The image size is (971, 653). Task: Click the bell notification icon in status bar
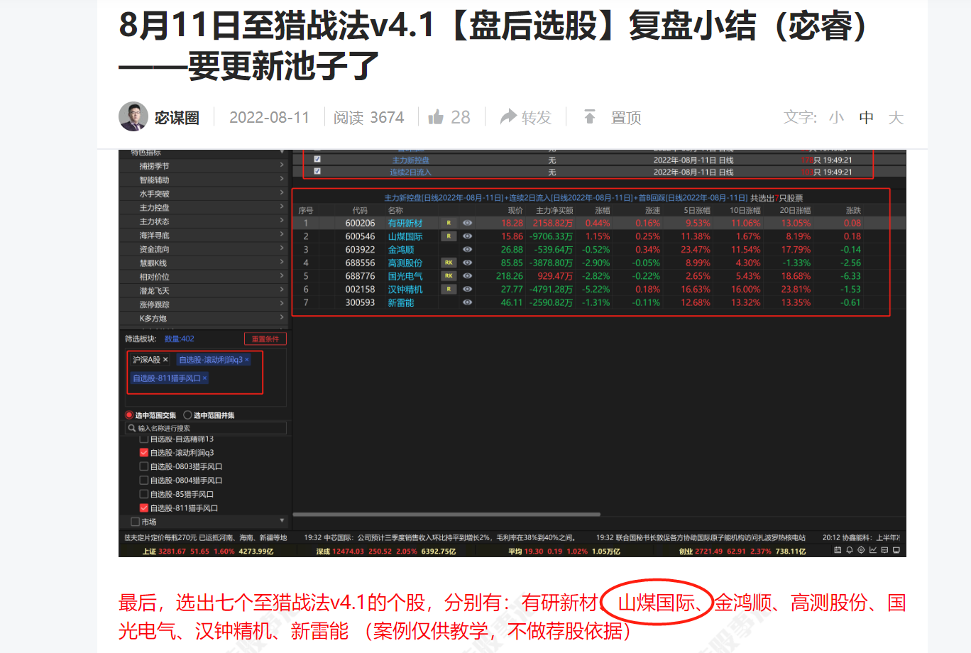pyautogui.click(x=849, y=551)
